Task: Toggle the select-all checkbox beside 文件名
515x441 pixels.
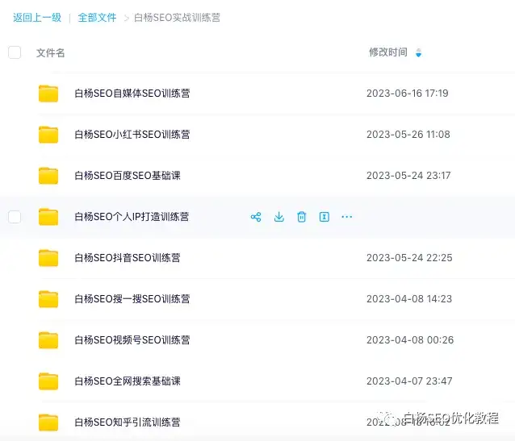Action: [15, 52]
